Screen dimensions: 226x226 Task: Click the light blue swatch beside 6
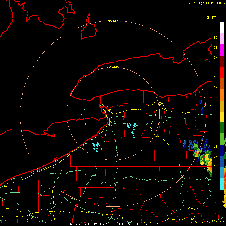coord(222,173)
